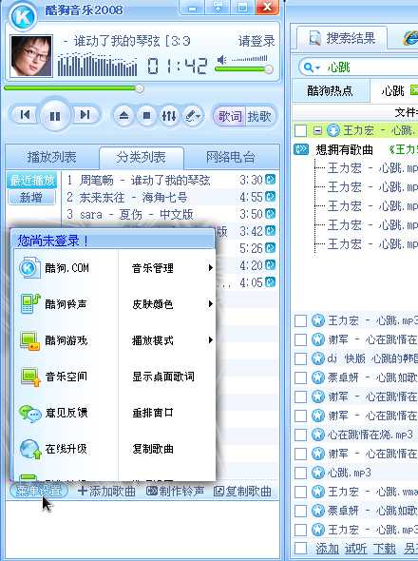Switch to the 酷狗热点 tab
418x561 pixels.
330,90
